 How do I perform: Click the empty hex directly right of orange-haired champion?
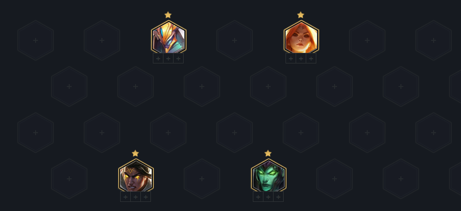[367, 40]
